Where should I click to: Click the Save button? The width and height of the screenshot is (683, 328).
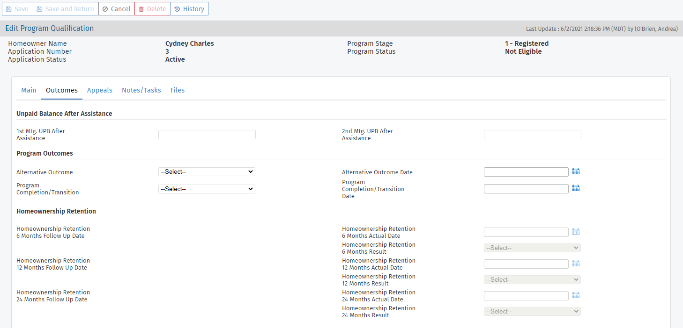[17, 9]
